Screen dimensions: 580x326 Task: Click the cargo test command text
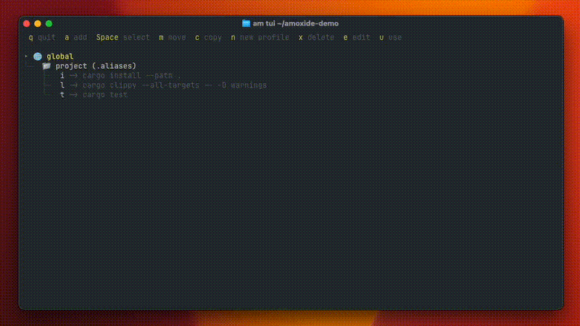point(105,95)
